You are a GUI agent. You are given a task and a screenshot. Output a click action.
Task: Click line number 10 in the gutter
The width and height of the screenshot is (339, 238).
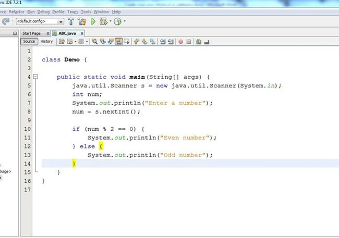[28, 129]
